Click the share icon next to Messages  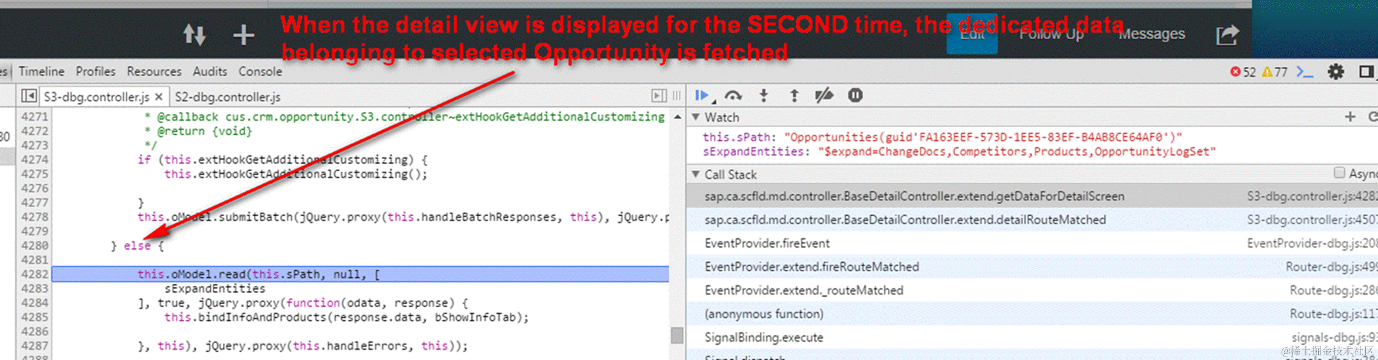click(1227, 35)
